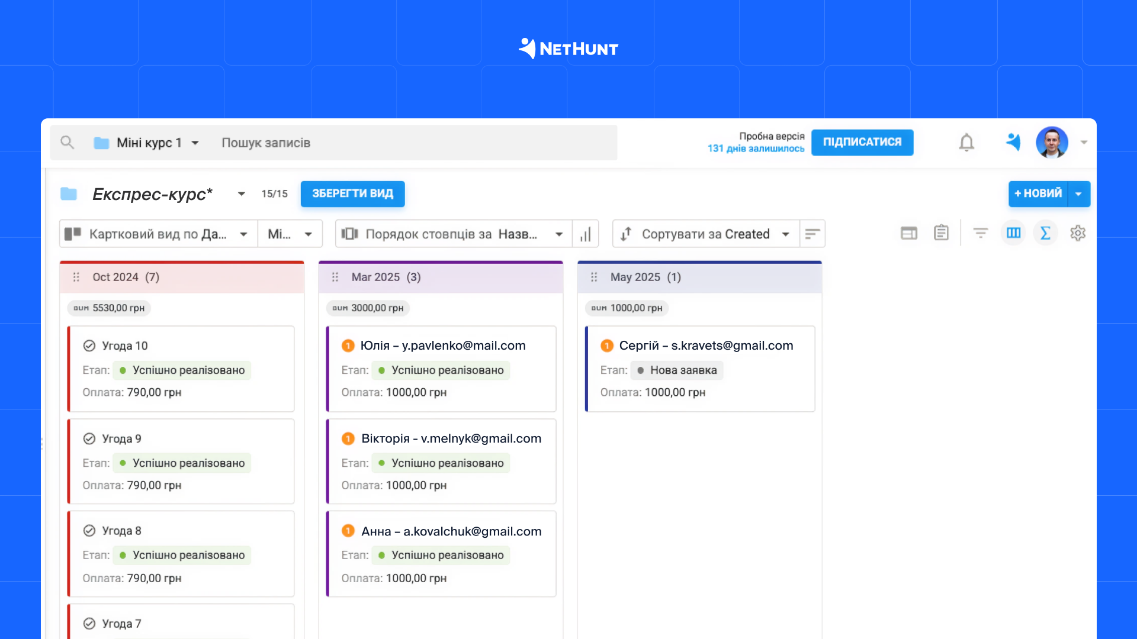This screenshot has width=1137, height=639.
Task: Toggle the columns view icon
Action: point(1013,233)
